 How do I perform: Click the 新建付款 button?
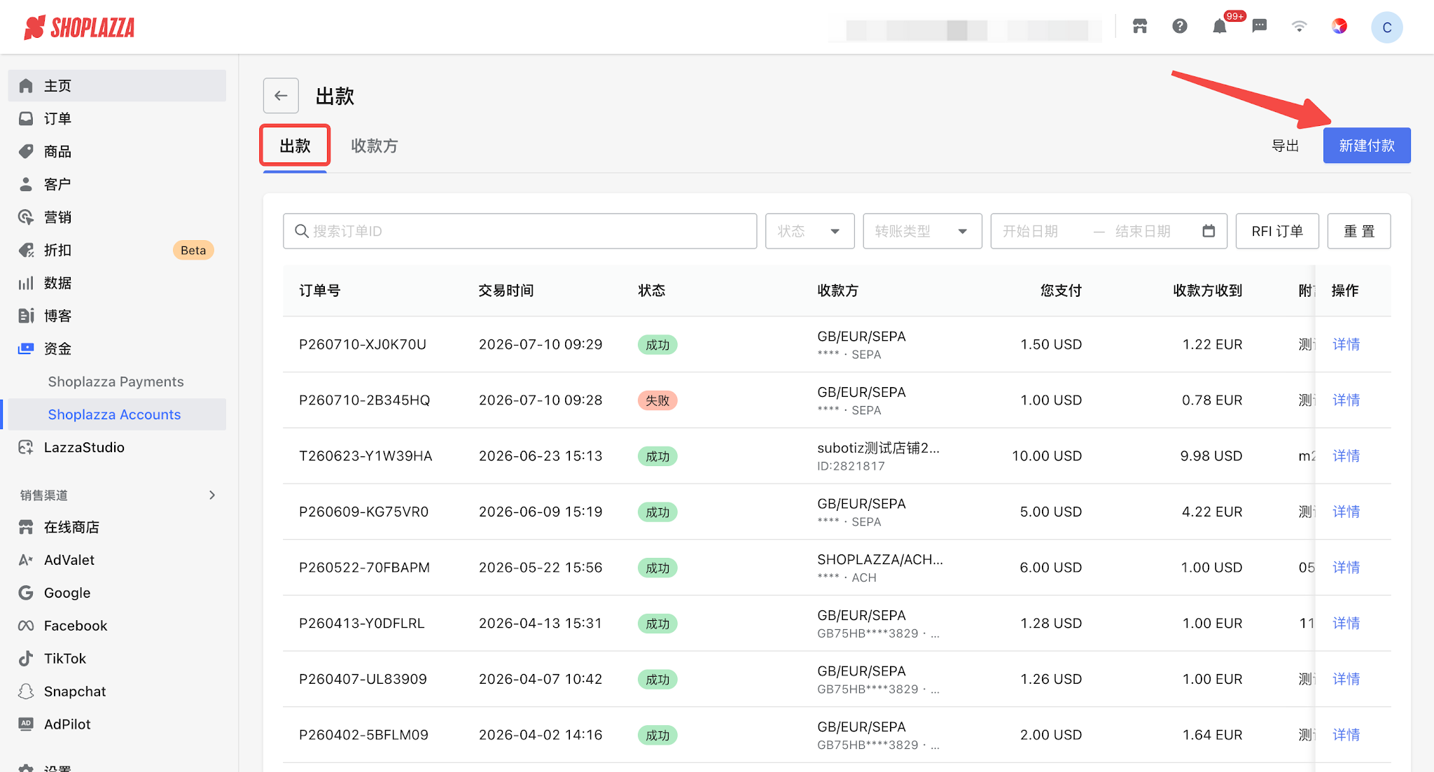point(1367,146)
